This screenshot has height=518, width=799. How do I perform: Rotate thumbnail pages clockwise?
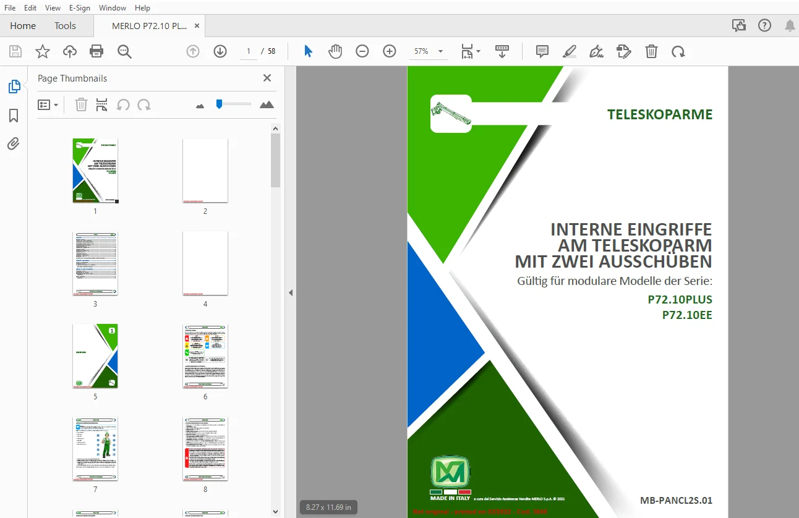tap(144, 105)
